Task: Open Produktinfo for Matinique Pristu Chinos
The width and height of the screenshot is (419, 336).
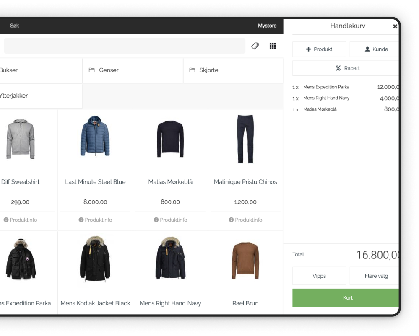Action: coord(245,220)
